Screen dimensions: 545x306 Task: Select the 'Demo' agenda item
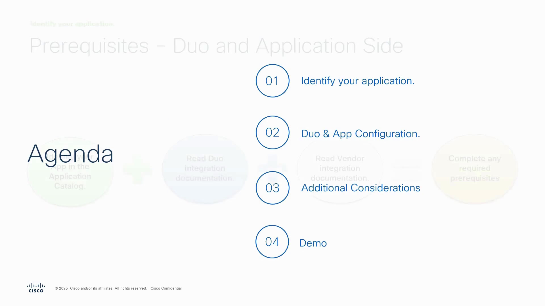point(313,243)
